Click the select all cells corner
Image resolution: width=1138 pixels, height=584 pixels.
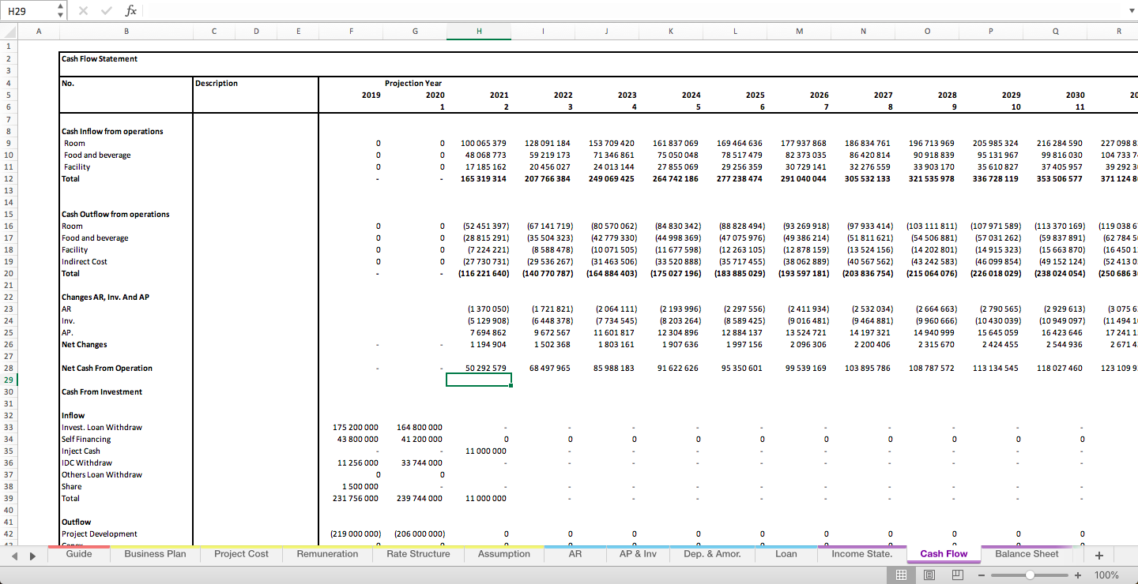(9, 32)
